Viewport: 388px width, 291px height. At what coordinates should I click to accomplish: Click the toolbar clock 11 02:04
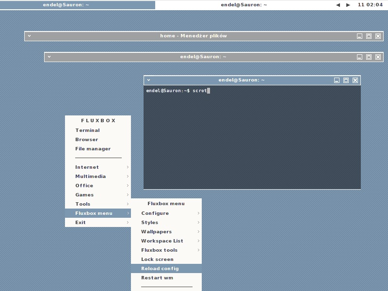pos(370,5)
